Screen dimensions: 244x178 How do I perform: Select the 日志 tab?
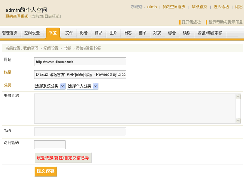tap(128, 33)
